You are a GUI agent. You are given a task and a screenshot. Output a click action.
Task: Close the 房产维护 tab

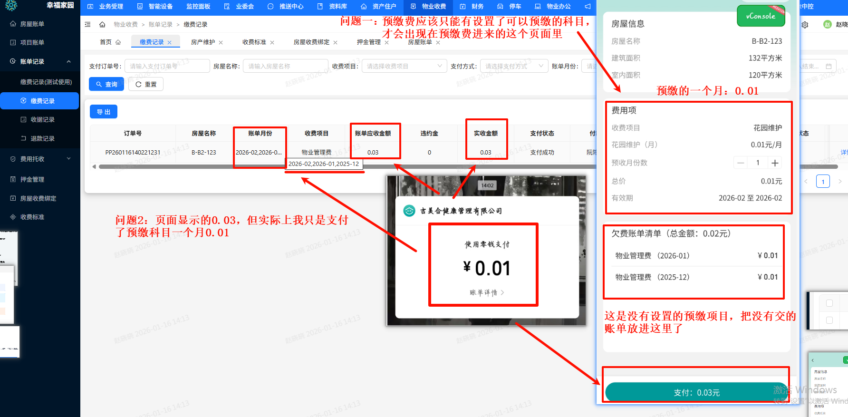tap(221, 42)
